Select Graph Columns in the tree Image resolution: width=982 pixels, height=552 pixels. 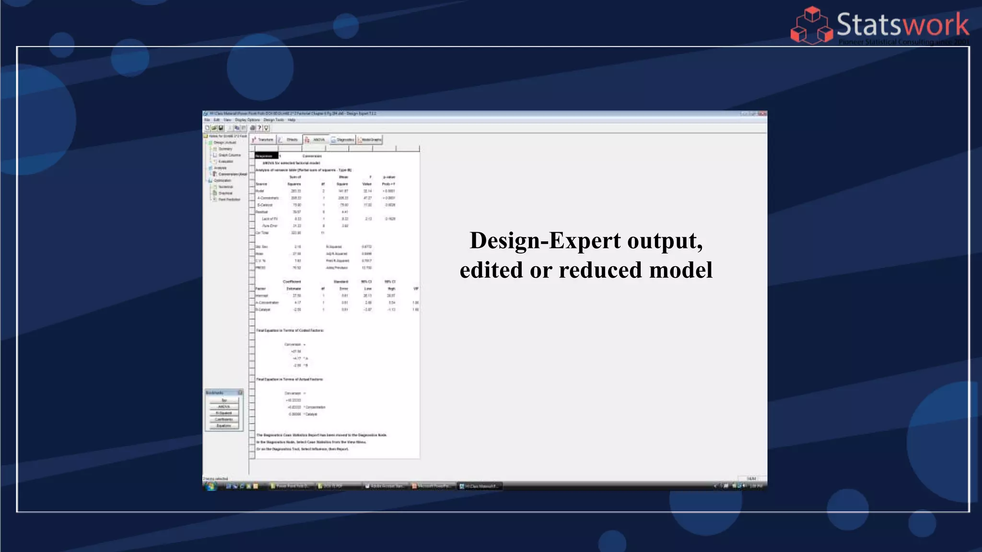[229, 155]
